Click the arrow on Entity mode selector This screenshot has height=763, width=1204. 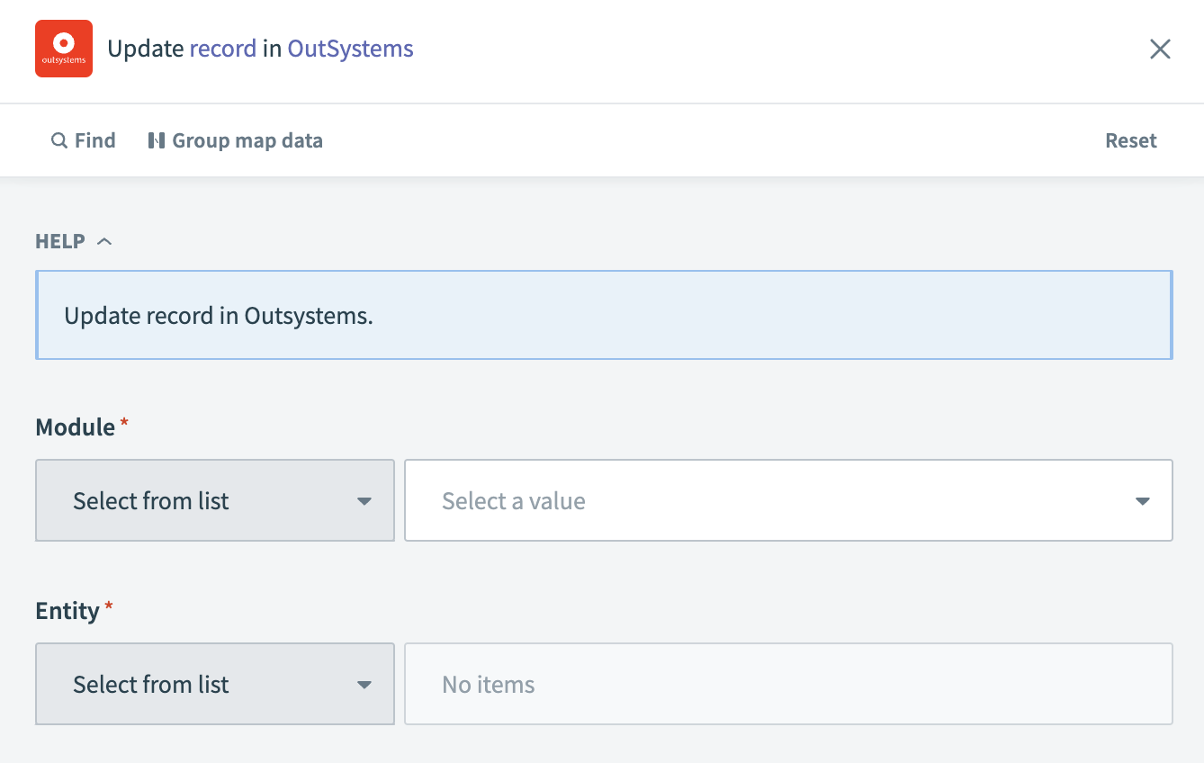364,685
